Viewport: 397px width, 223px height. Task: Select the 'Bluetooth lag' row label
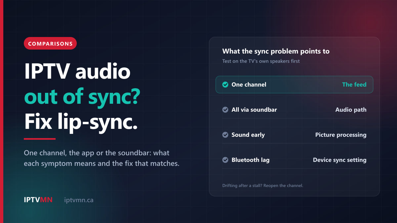tap(250, 160)
